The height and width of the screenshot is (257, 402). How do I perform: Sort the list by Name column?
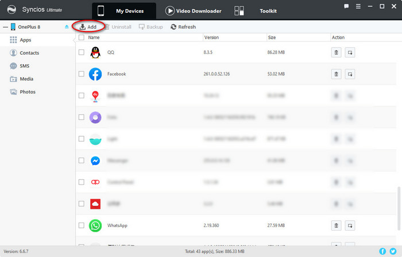(94, 37)
